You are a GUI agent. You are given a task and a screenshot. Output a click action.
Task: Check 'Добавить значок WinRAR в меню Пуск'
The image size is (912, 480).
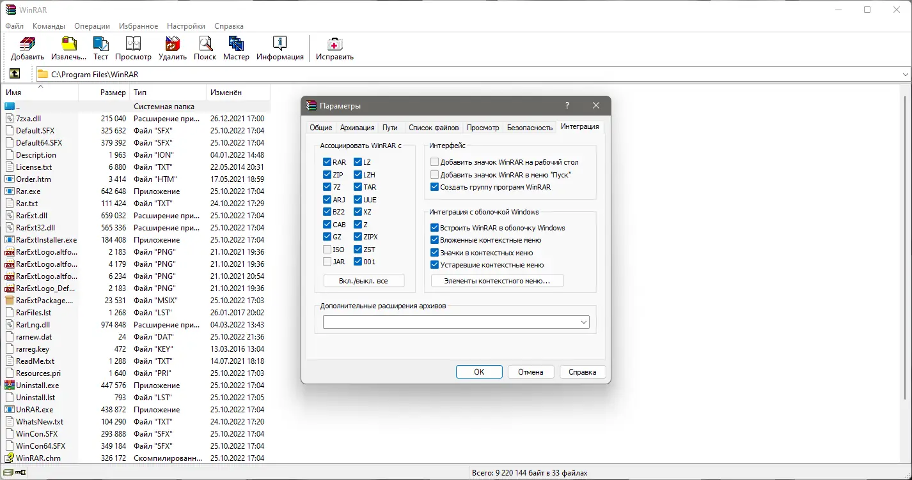[x=435, y=174]
